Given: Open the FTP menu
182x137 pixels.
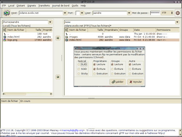Looking at the screenshot, I should [x=4, y=5].
